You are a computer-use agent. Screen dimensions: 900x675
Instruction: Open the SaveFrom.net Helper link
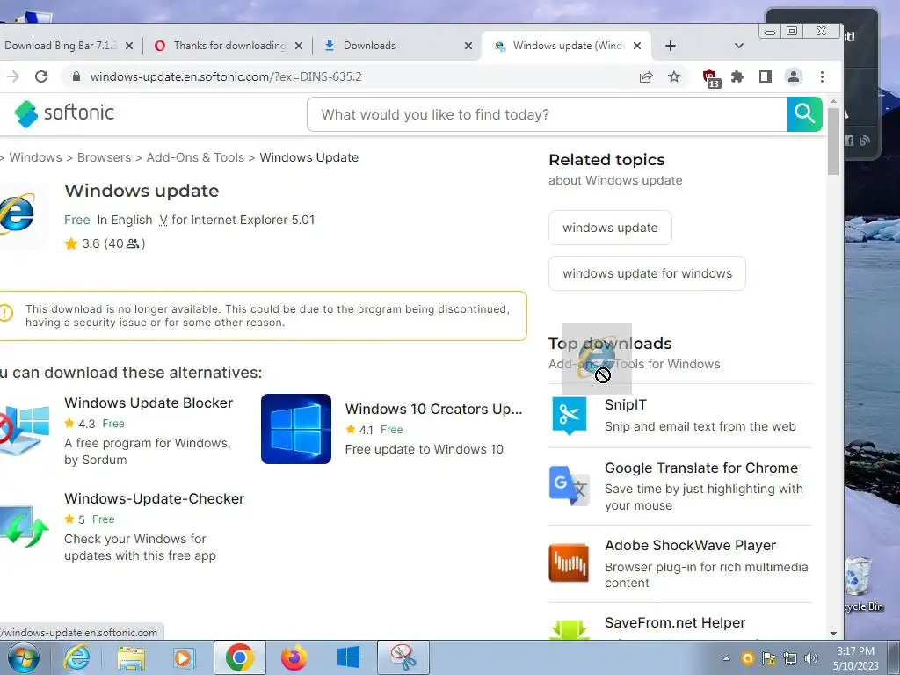675,623
